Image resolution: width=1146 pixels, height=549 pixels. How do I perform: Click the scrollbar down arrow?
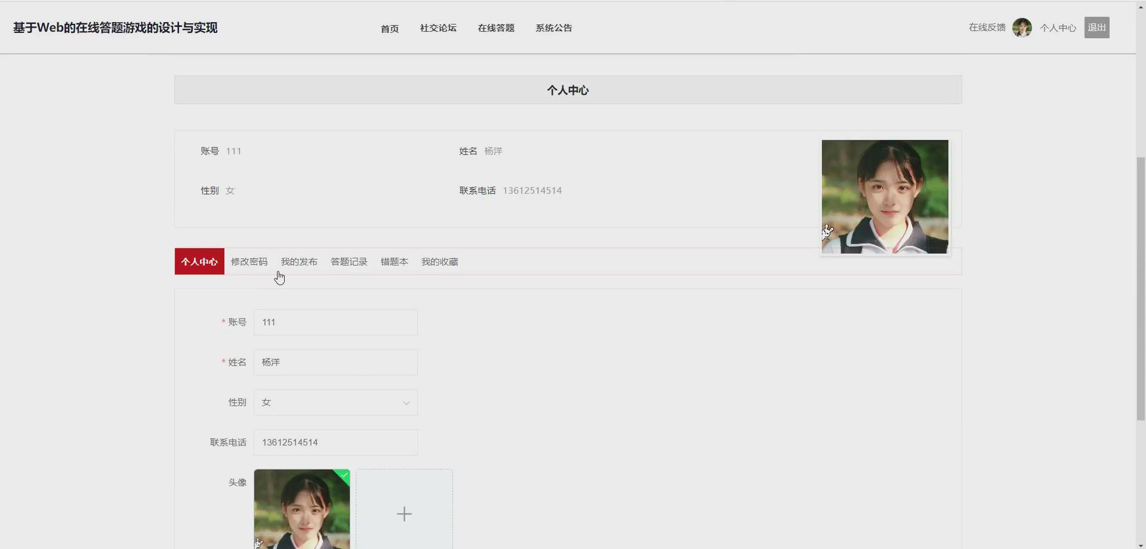(1140, 544)
